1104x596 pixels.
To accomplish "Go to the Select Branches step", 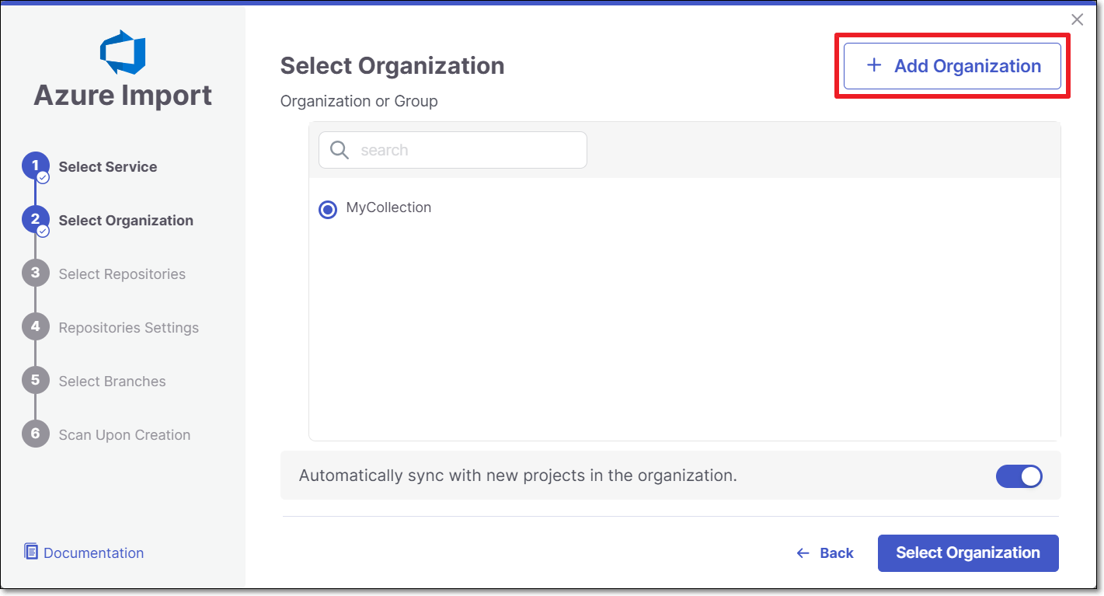I will point(112,382).
